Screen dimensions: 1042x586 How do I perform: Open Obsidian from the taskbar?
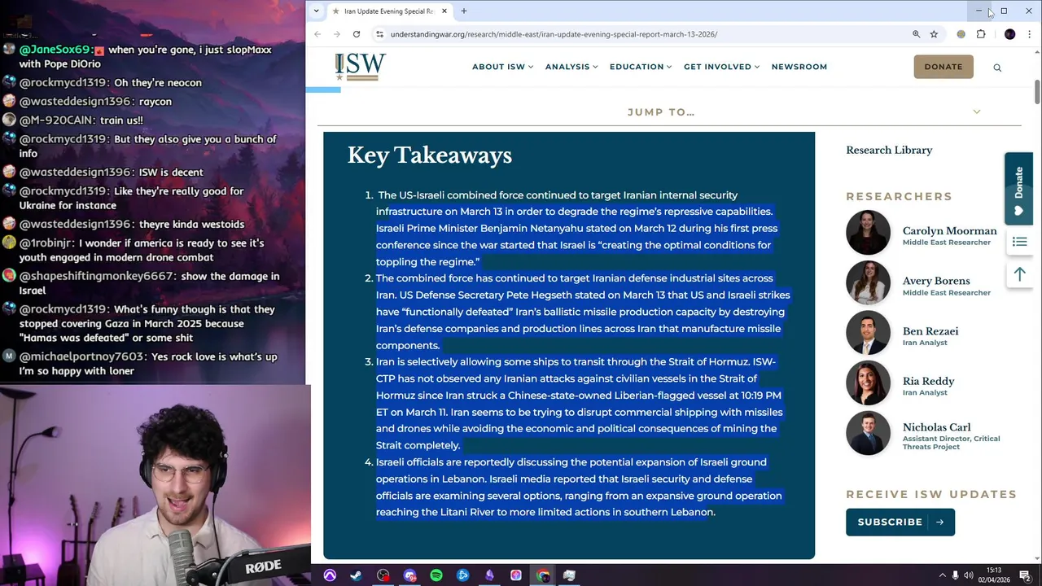[x=489, y=575]
